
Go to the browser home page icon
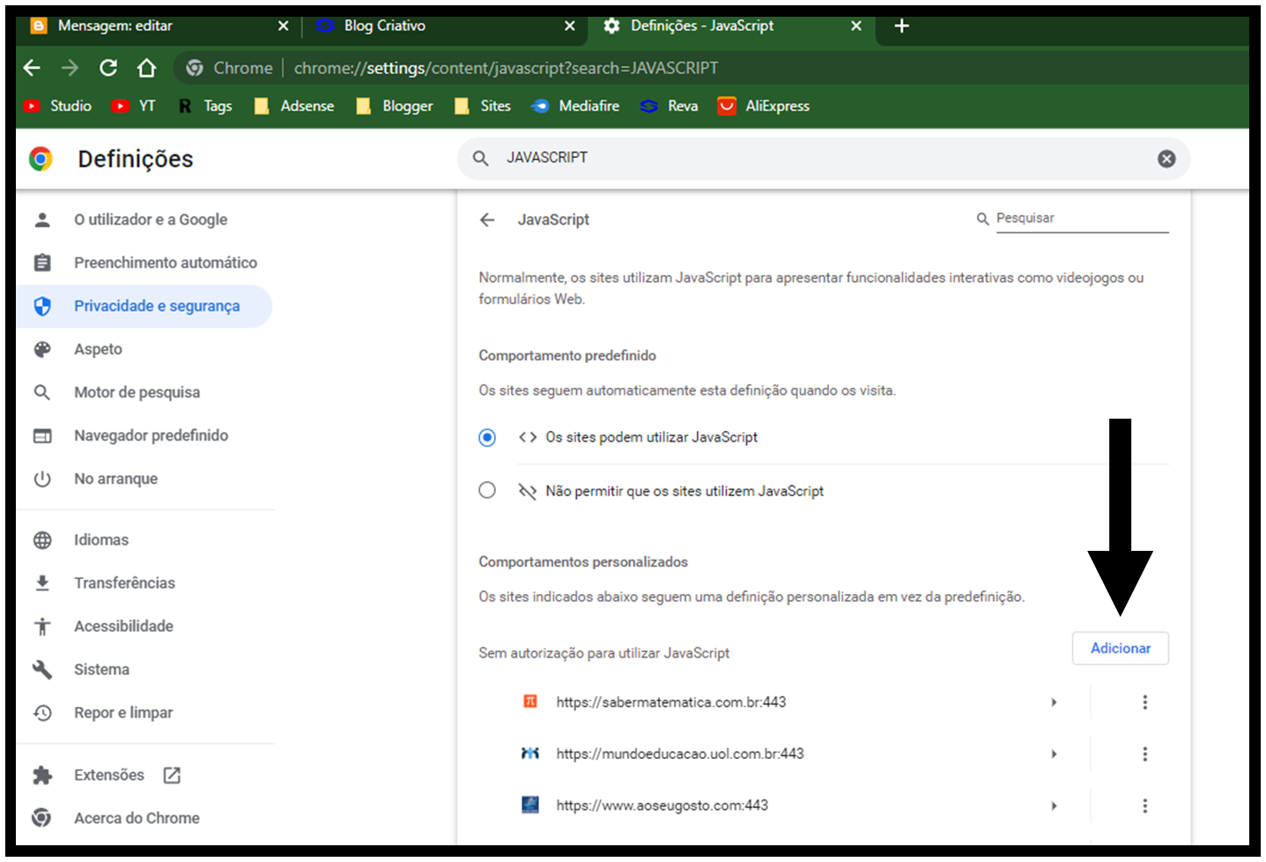tap(146, 68)
